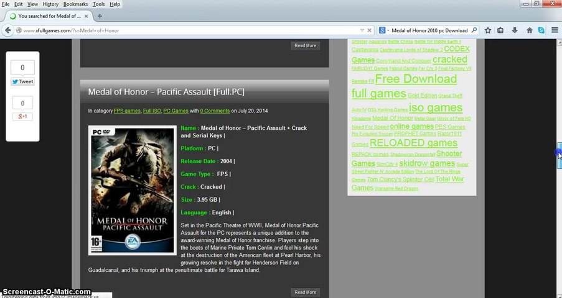
Task: Click 'Language : English' text
Action: click(207, 212)
